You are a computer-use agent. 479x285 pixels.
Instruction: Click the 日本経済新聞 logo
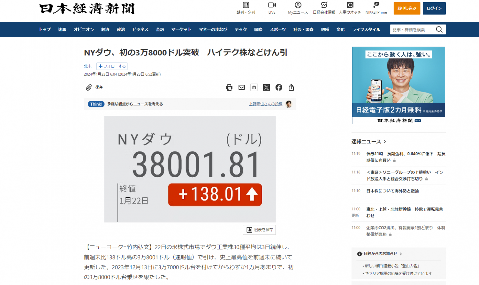pos(87,9)
